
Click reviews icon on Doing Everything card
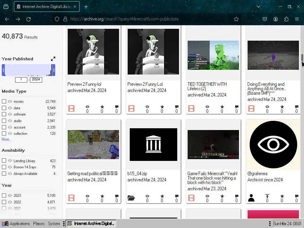coord(297,107)
